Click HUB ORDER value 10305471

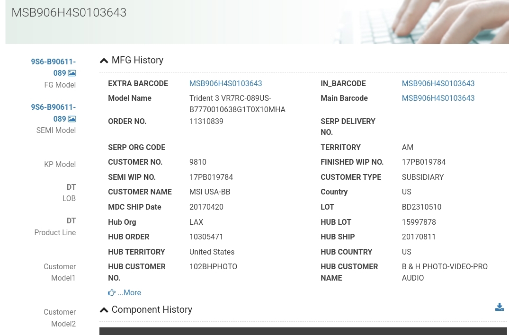point(206,237)
